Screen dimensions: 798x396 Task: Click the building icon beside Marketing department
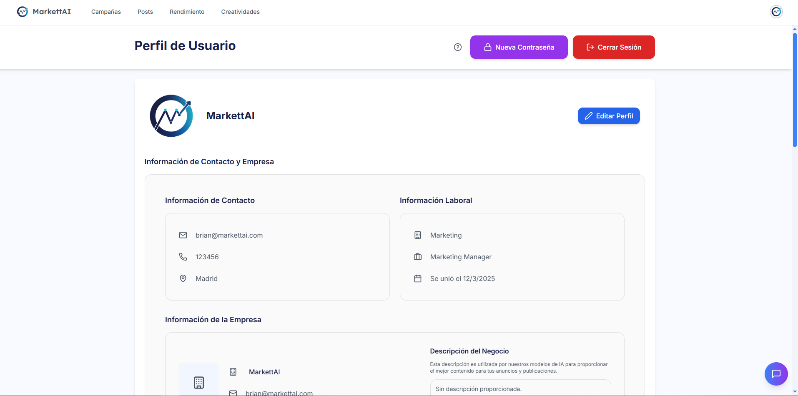pos(418,235)
